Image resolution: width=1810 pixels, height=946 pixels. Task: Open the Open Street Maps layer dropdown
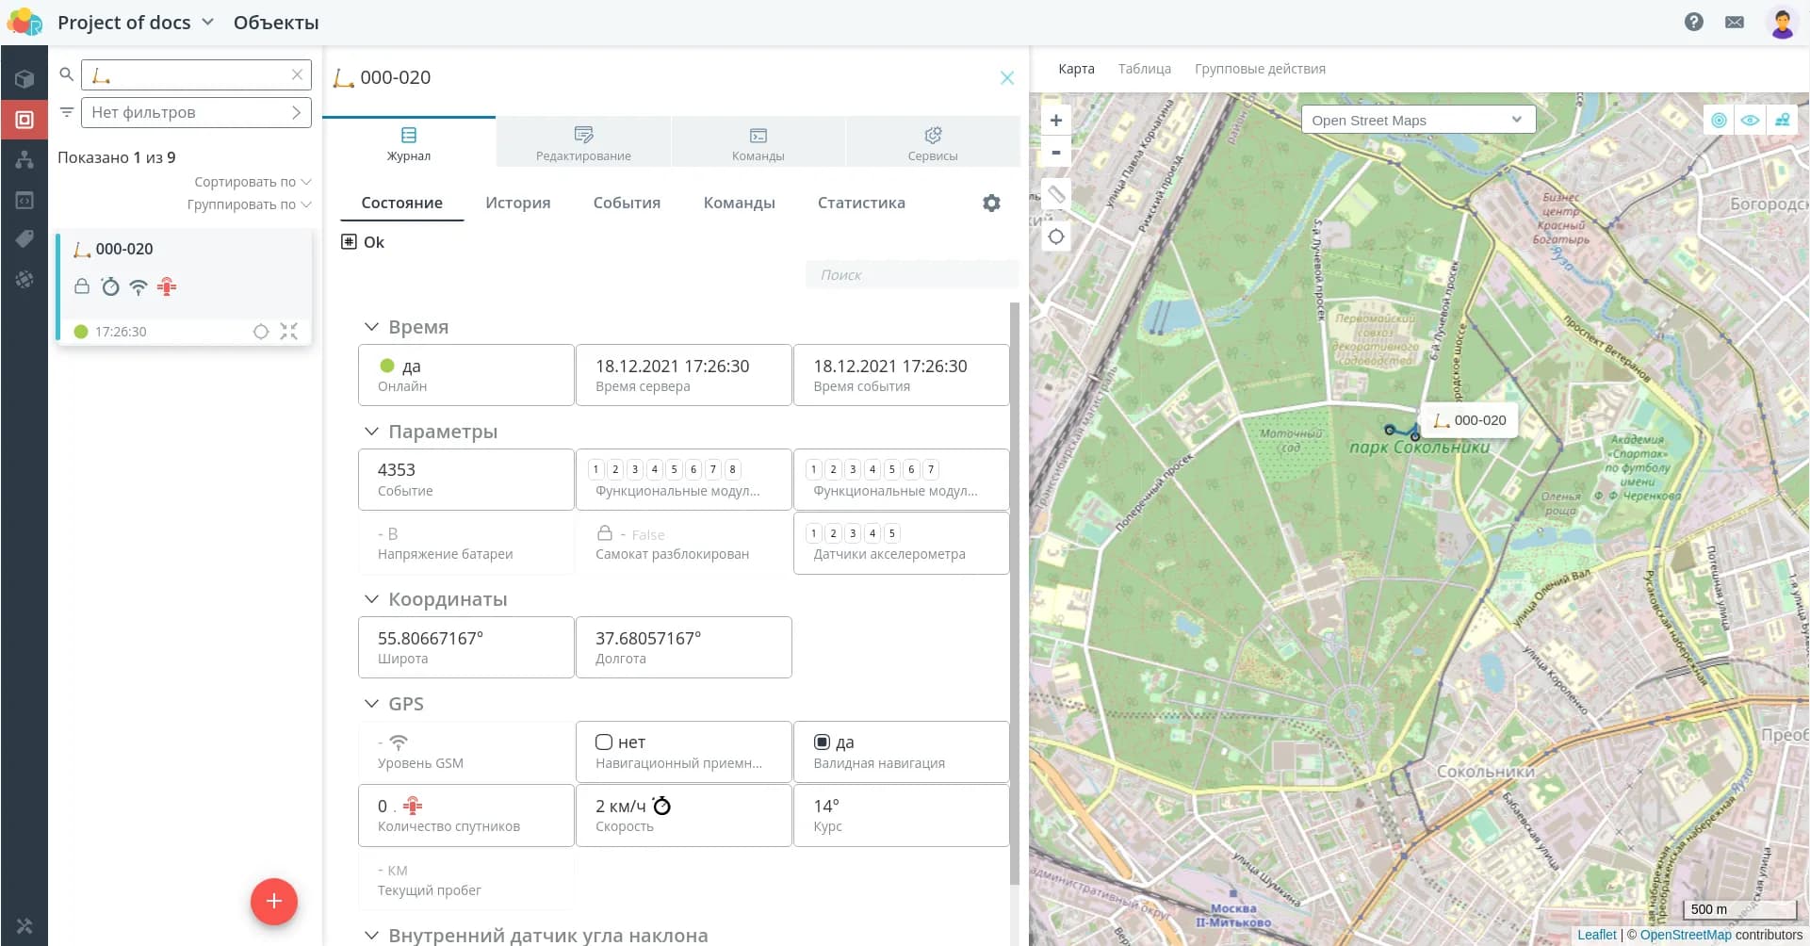pyautogui.click(x=1417, y=120)
